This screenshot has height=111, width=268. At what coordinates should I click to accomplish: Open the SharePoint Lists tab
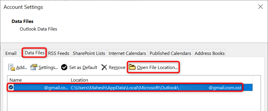[x=89, y=53]
